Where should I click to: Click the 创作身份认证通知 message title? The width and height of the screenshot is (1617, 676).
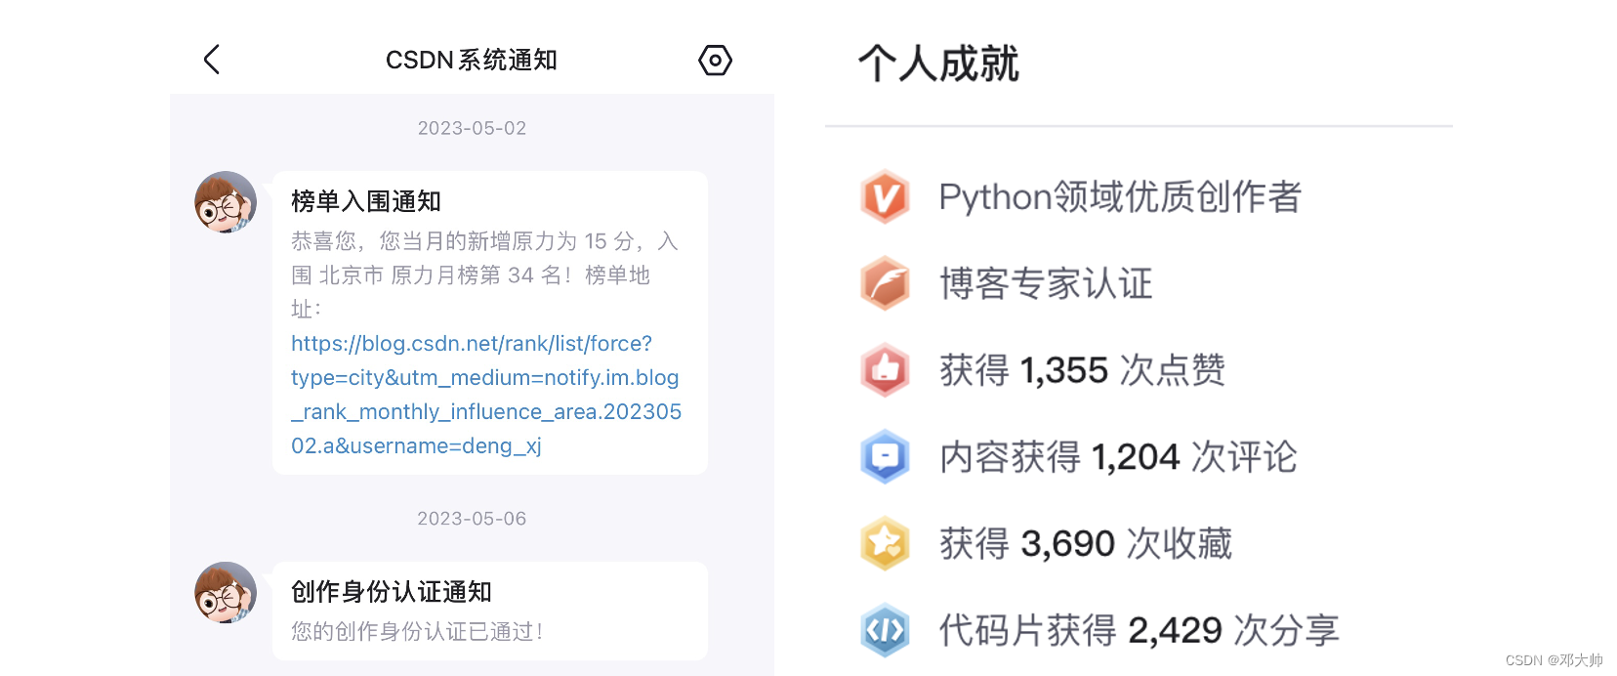[391, 592]
